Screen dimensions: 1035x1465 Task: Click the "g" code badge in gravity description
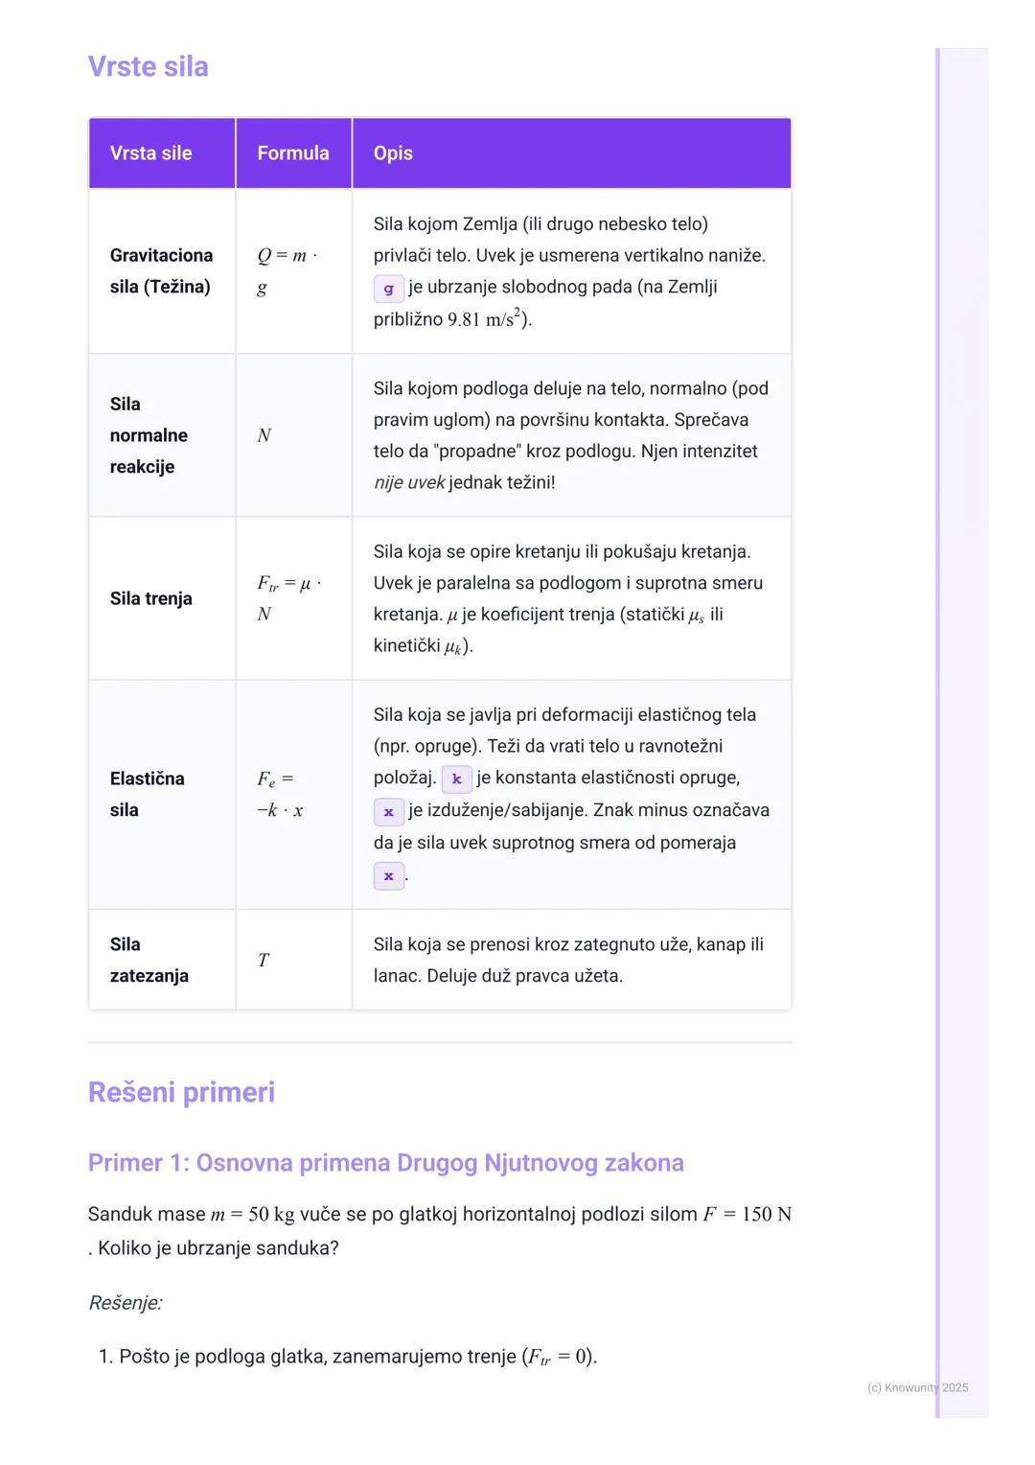coord(388,289)
